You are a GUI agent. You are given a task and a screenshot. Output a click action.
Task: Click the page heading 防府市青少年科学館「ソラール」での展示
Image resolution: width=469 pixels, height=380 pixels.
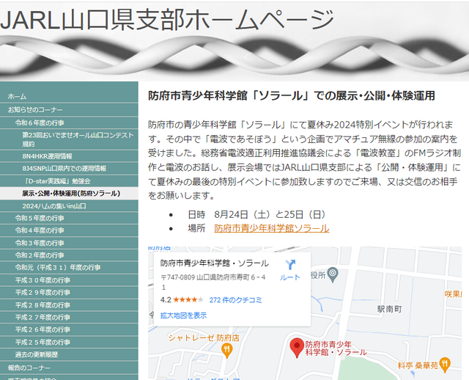tap(292, 96)
